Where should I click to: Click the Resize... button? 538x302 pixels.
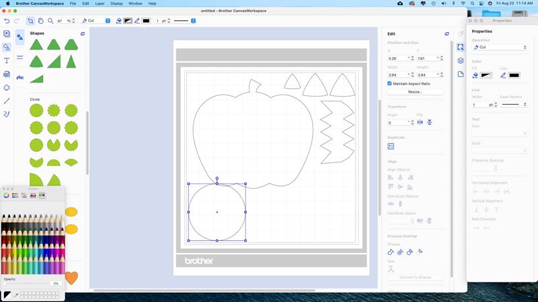[415, 92]
